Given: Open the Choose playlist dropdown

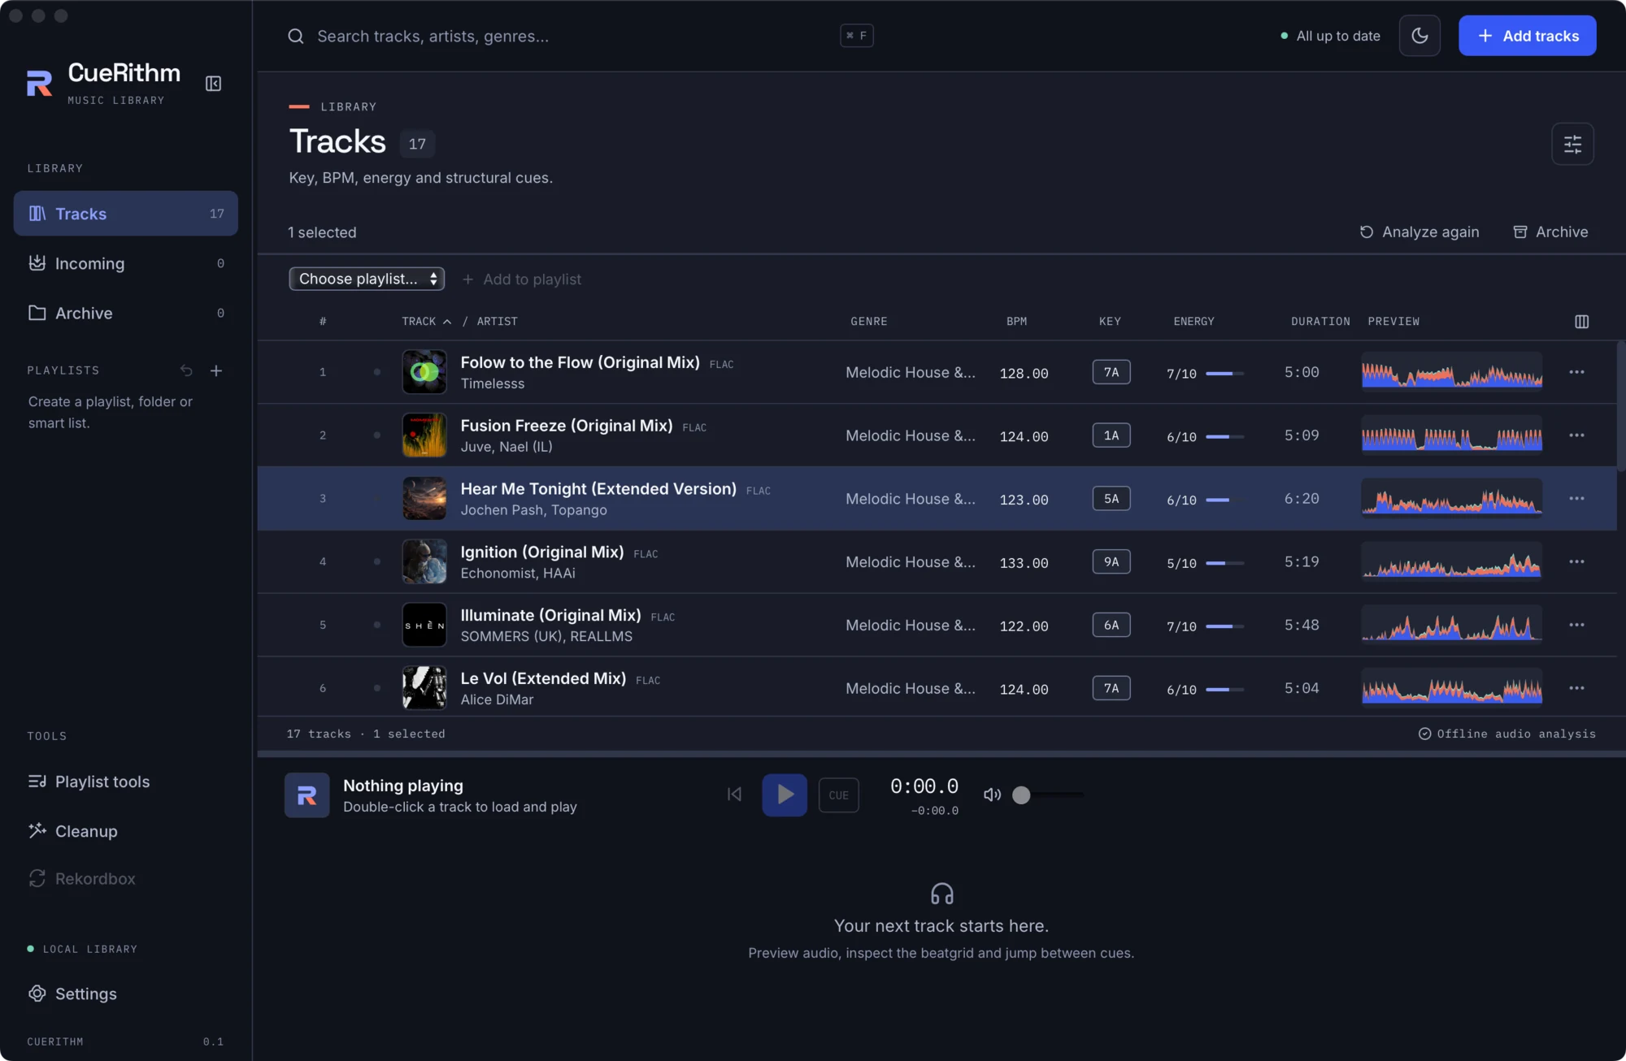Looking at the screenshot, I should [x=367, y=279].
